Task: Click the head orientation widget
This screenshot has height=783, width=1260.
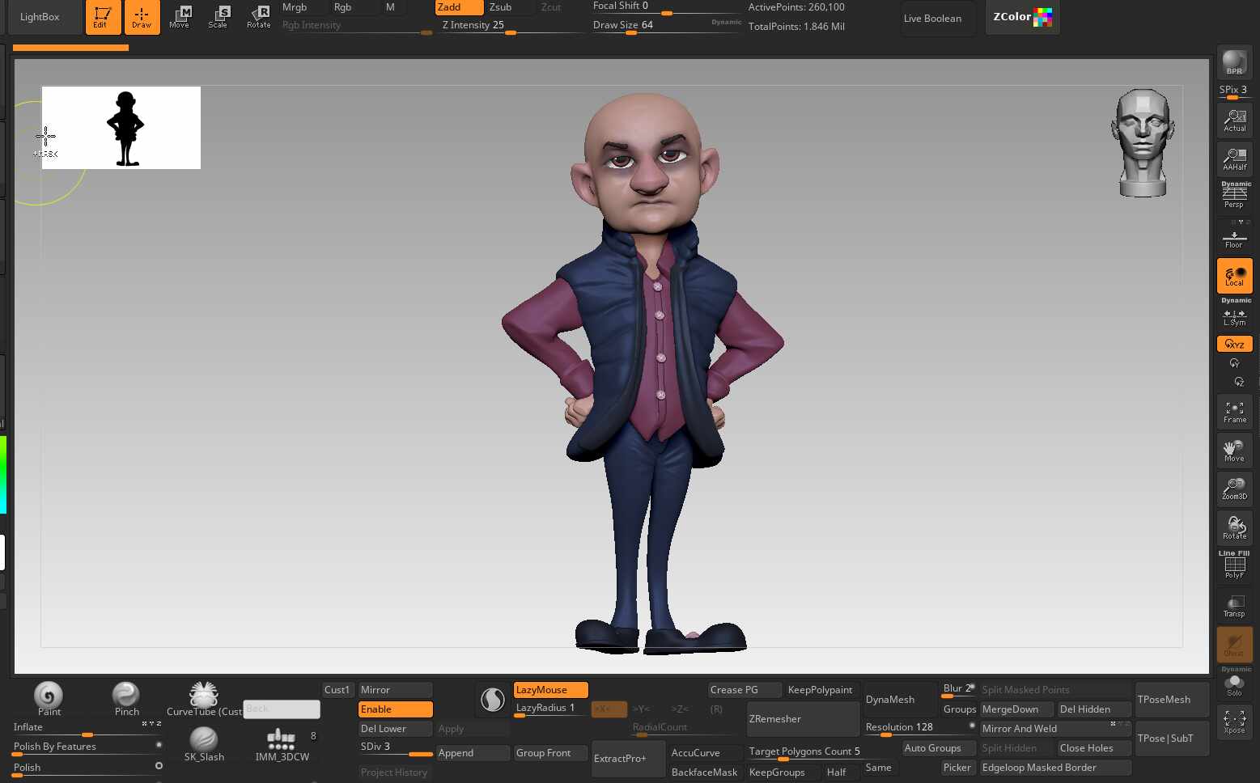Action: pos(1143,143)
